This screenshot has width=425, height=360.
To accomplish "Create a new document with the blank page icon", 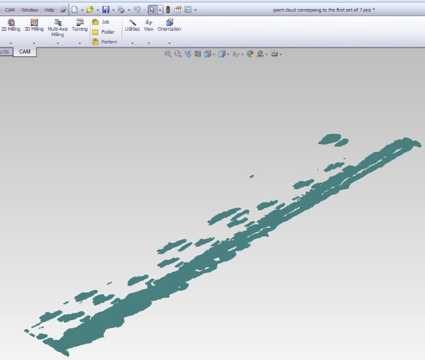I will (x=75, y=10).
